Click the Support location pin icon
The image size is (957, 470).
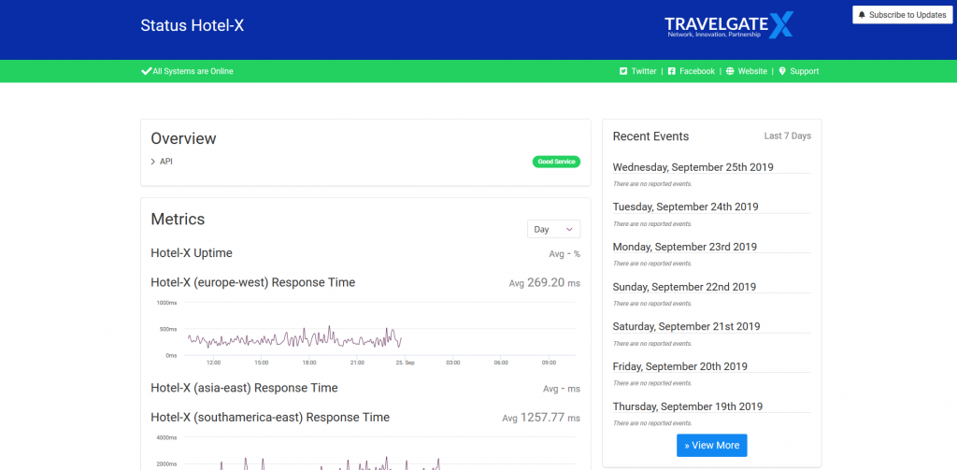pos(782,71)
